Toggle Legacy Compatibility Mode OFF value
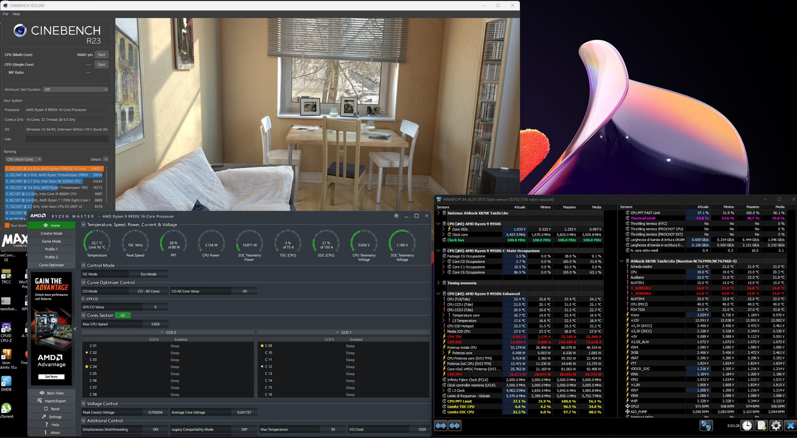Viewport: 797px width, 438px height. point(244,429)
